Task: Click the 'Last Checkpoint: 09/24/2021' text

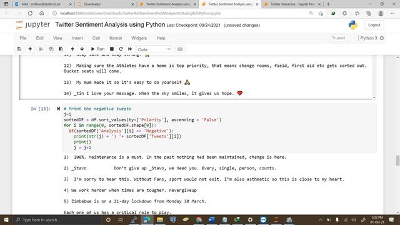Action: point(193,25)
